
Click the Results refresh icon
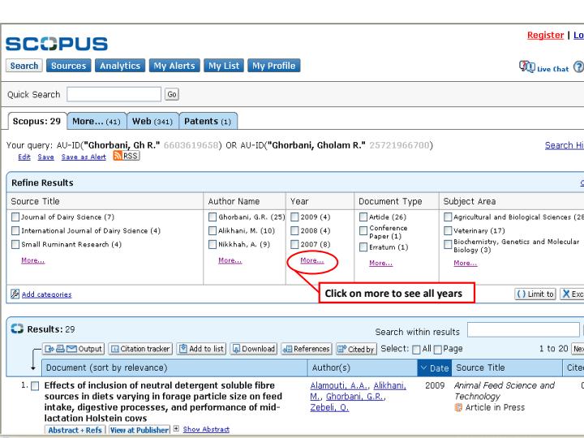[x=17, y=328]
